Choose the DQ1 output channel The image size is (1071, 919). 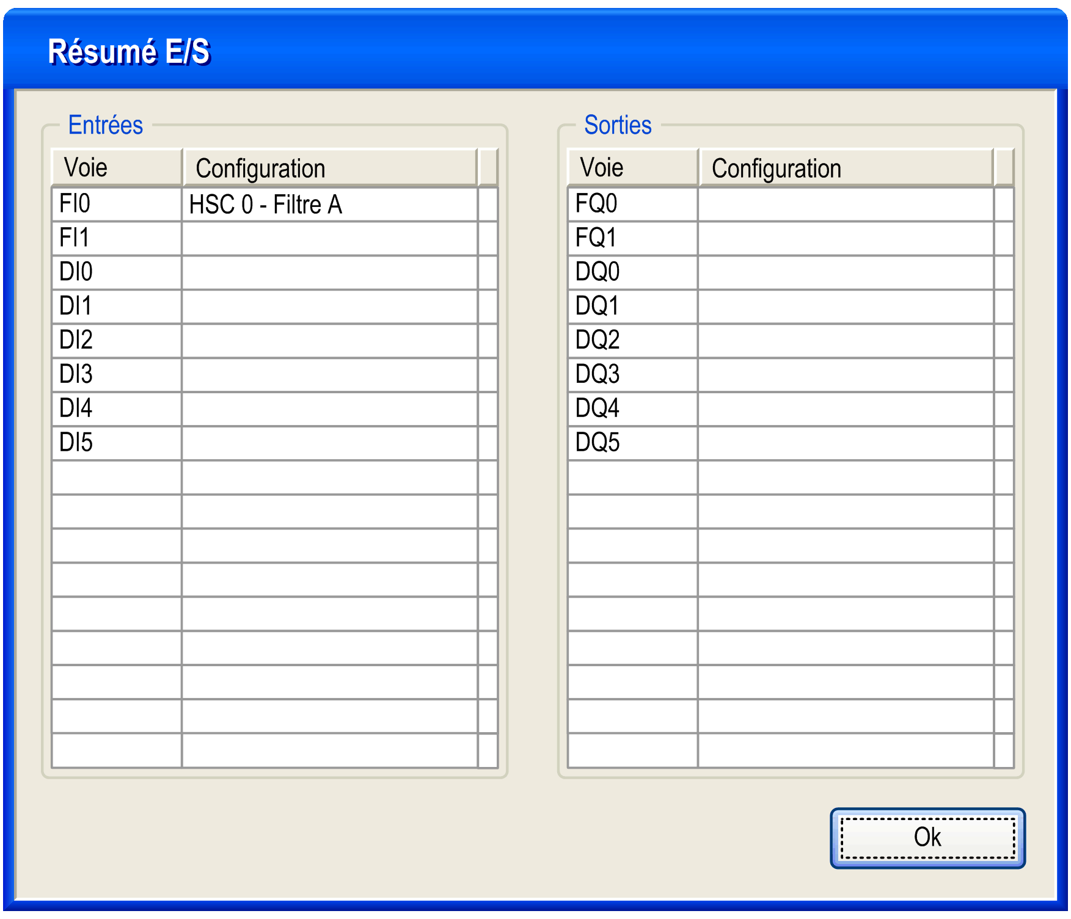click(632, 307)
